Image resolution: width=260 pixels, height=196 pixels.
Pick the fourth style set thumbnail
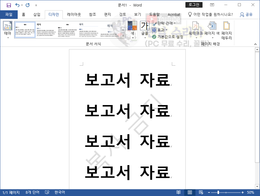point(89,30)
